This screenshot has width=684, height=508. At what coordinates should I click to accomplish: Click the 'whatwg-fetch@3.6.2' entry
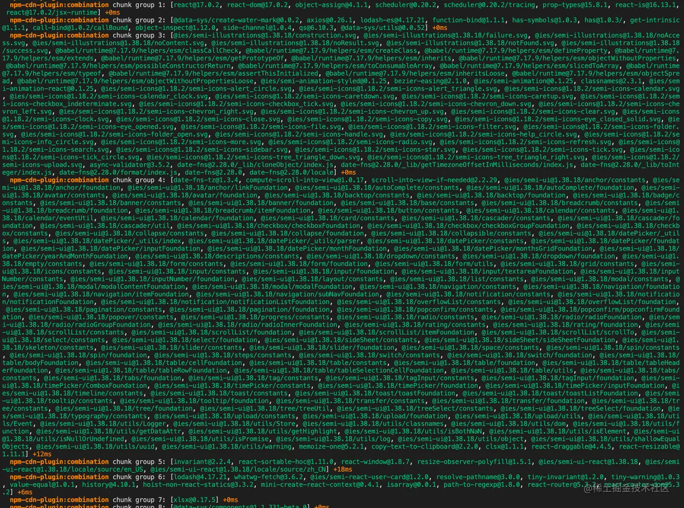(268, 477)
